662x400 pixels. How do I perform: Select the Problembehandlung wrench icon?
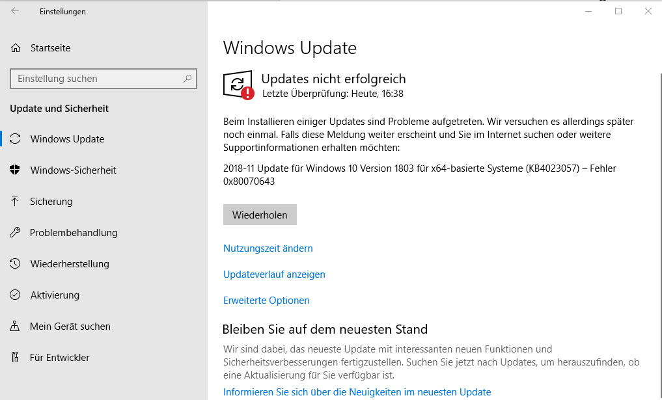[x=15, y=232]
